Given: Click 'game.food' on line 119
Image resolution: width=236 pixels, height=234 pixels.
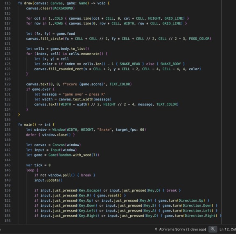Looking at the screenshot, I should 66,33.
